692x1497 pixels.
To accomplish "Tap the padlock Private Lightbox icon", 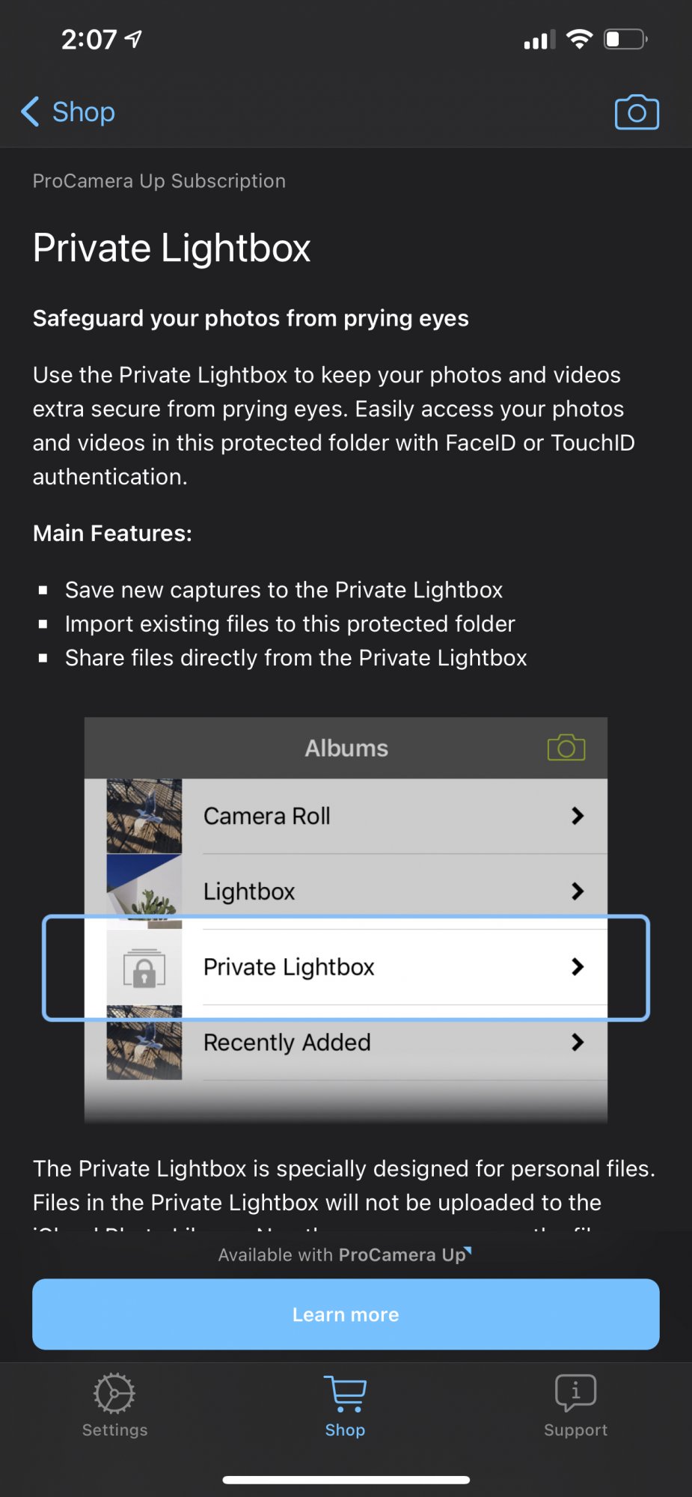I will pos(144,968).
